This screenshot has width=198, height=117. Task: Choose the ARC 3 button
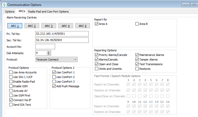(x=50, y=26)
